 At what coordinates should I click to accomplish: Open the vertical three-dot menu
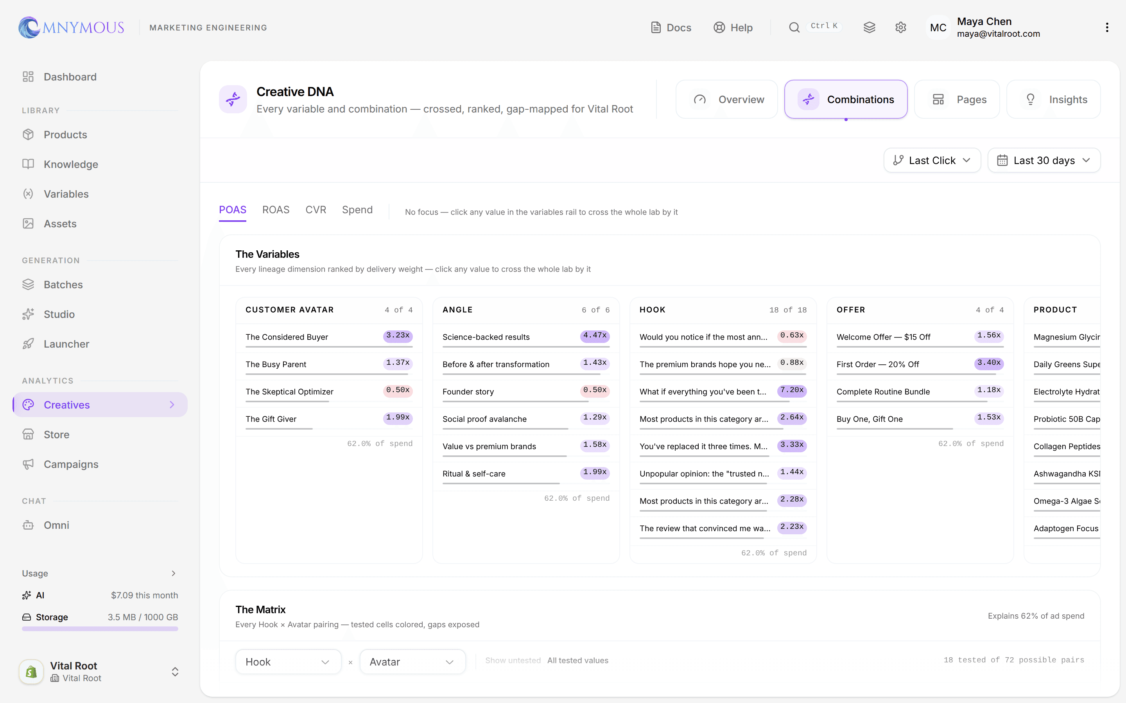(1107, 27)
